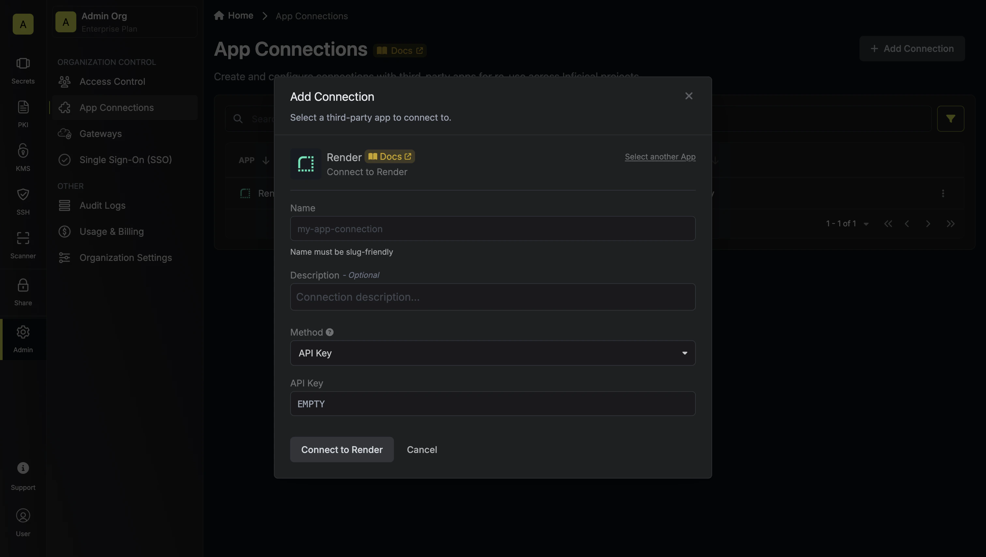Open the Scanner section icon

click(23, 238)
